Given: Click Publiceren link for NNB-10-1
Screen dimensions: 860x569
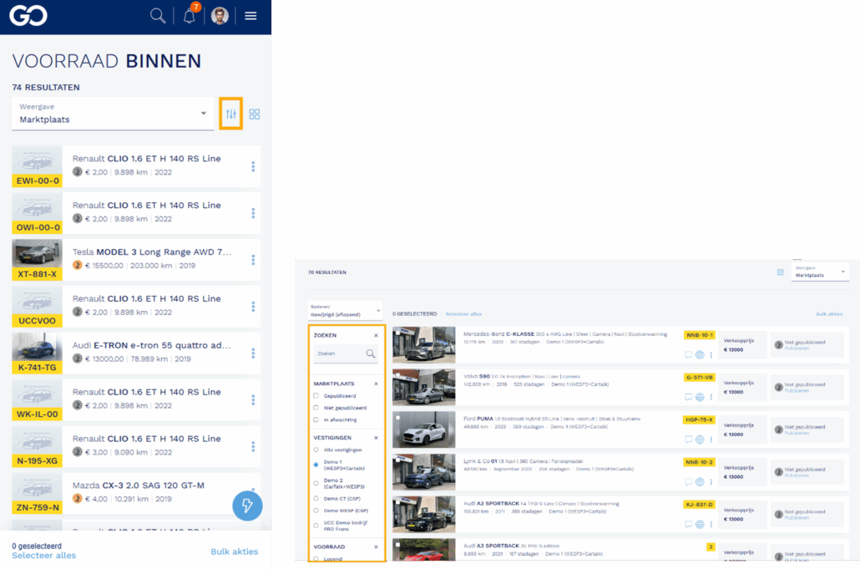Looking at the screenshot, I should click(797, 348).
